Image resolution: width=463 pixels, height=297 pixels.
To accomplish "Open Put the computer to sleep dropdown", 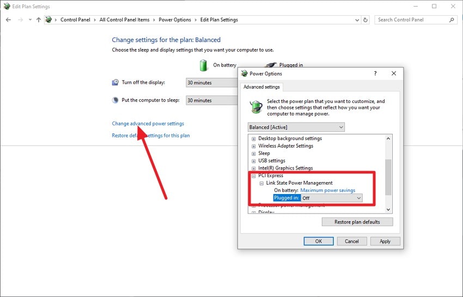I will point(212,100).
